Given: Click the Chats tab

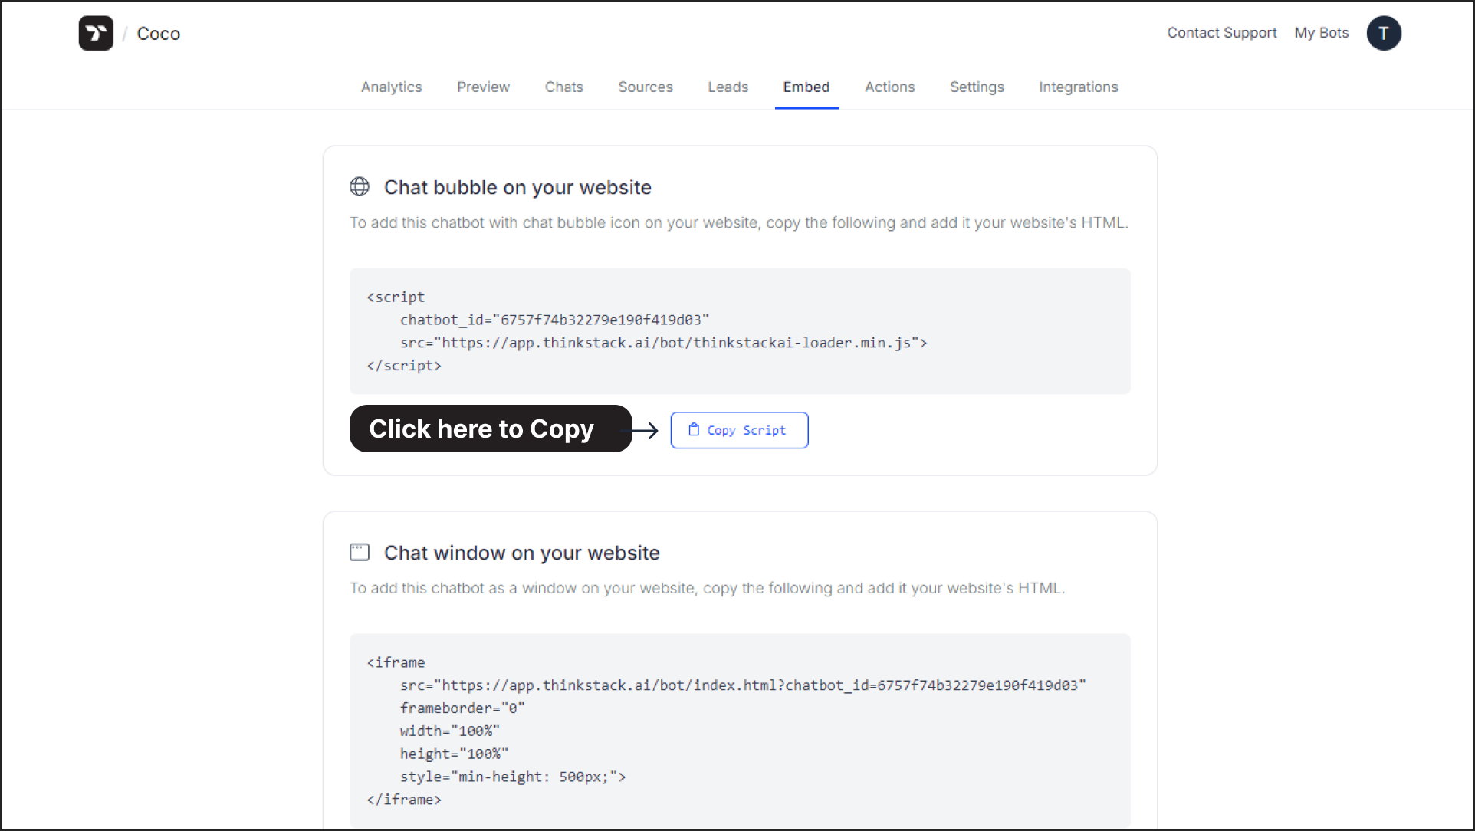Looking at the screenshot, I should (563, 87).
